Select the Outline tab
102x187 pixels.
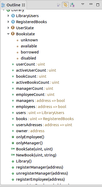tap(13, 5)
